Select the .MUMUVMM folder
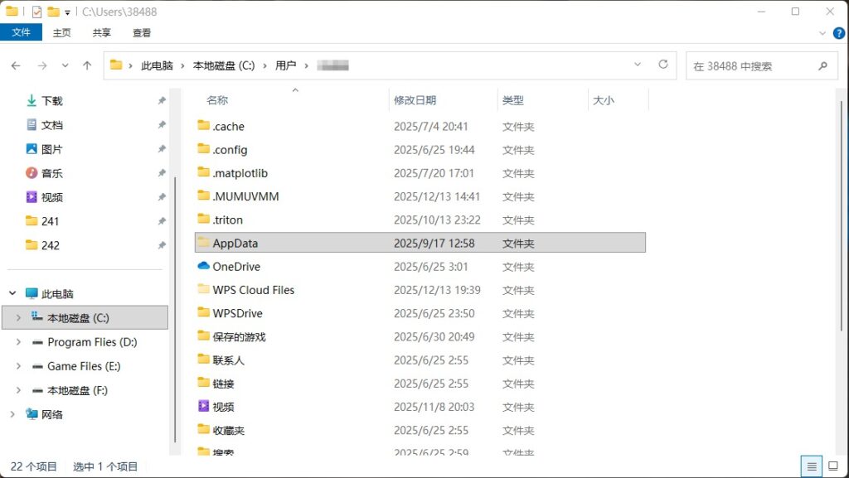 (245, 196)
